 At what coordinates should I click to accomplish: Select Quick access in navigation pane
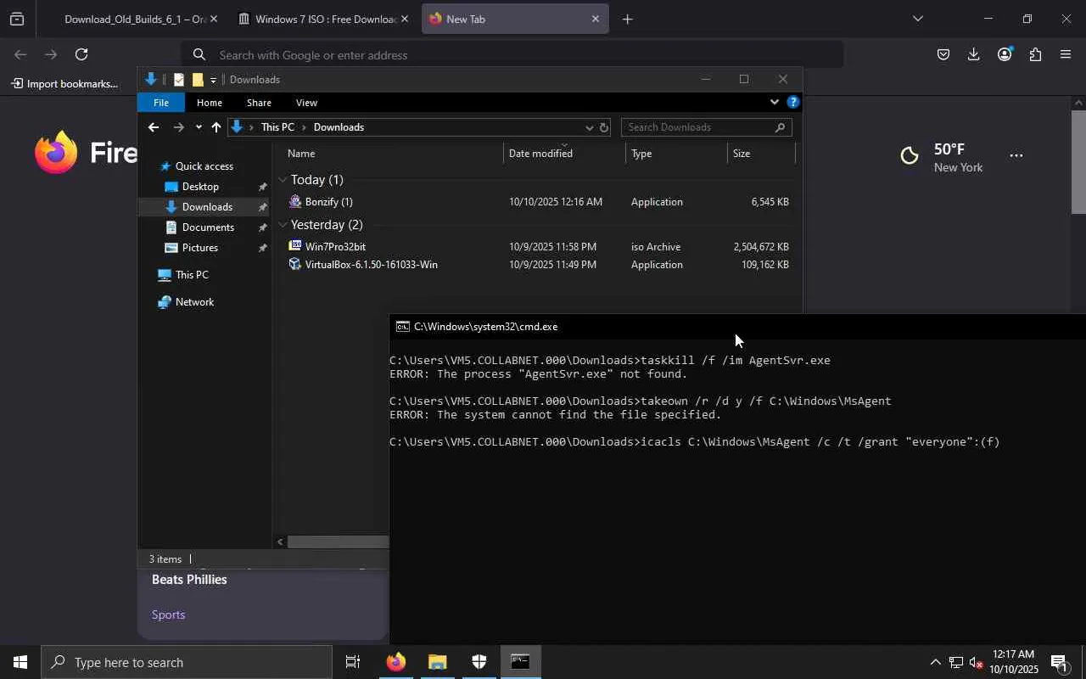tap(204, 166)
